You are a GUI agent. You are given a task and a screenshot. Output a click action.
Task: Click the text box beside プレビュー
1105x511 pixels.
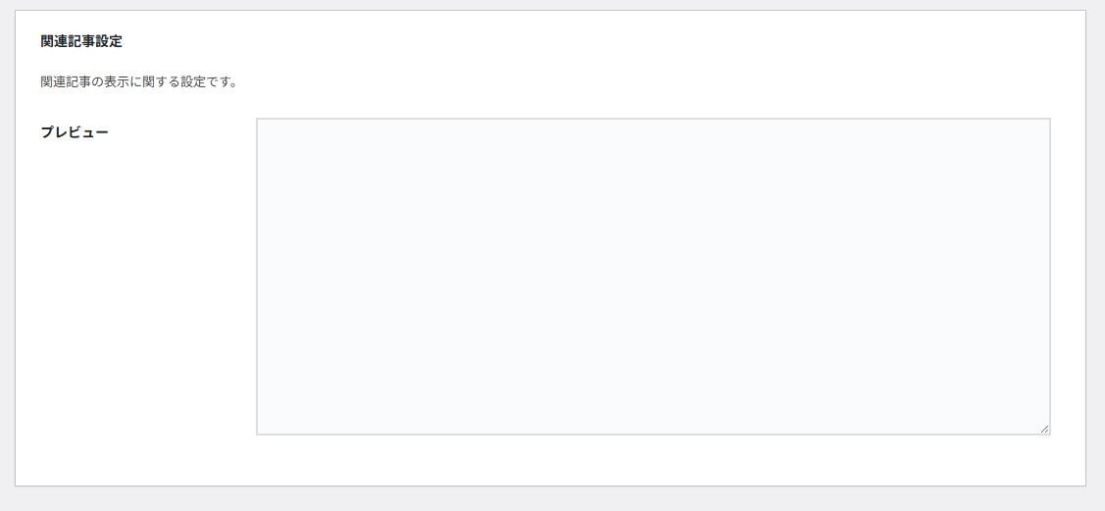coord(653,277)
